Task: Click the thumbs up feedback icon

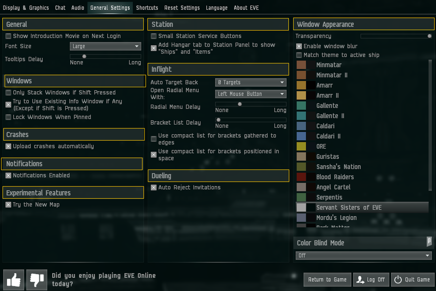Action: (x=13, y=279)
